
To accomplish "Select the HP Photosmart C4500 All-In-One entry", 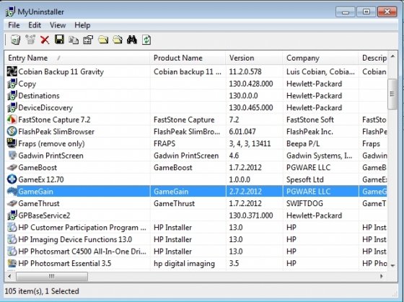I will pyautogui.click(x=196, y=252).
